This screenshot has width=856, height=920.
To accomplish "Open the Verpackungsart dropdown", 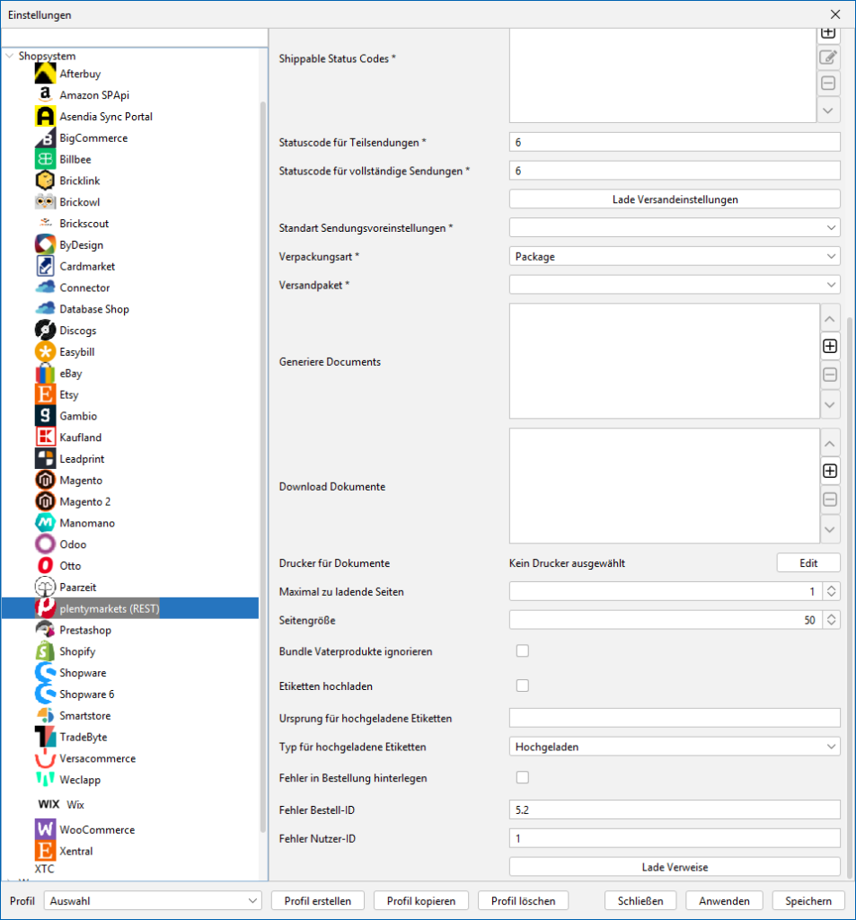I will click(x=675, y=257).
